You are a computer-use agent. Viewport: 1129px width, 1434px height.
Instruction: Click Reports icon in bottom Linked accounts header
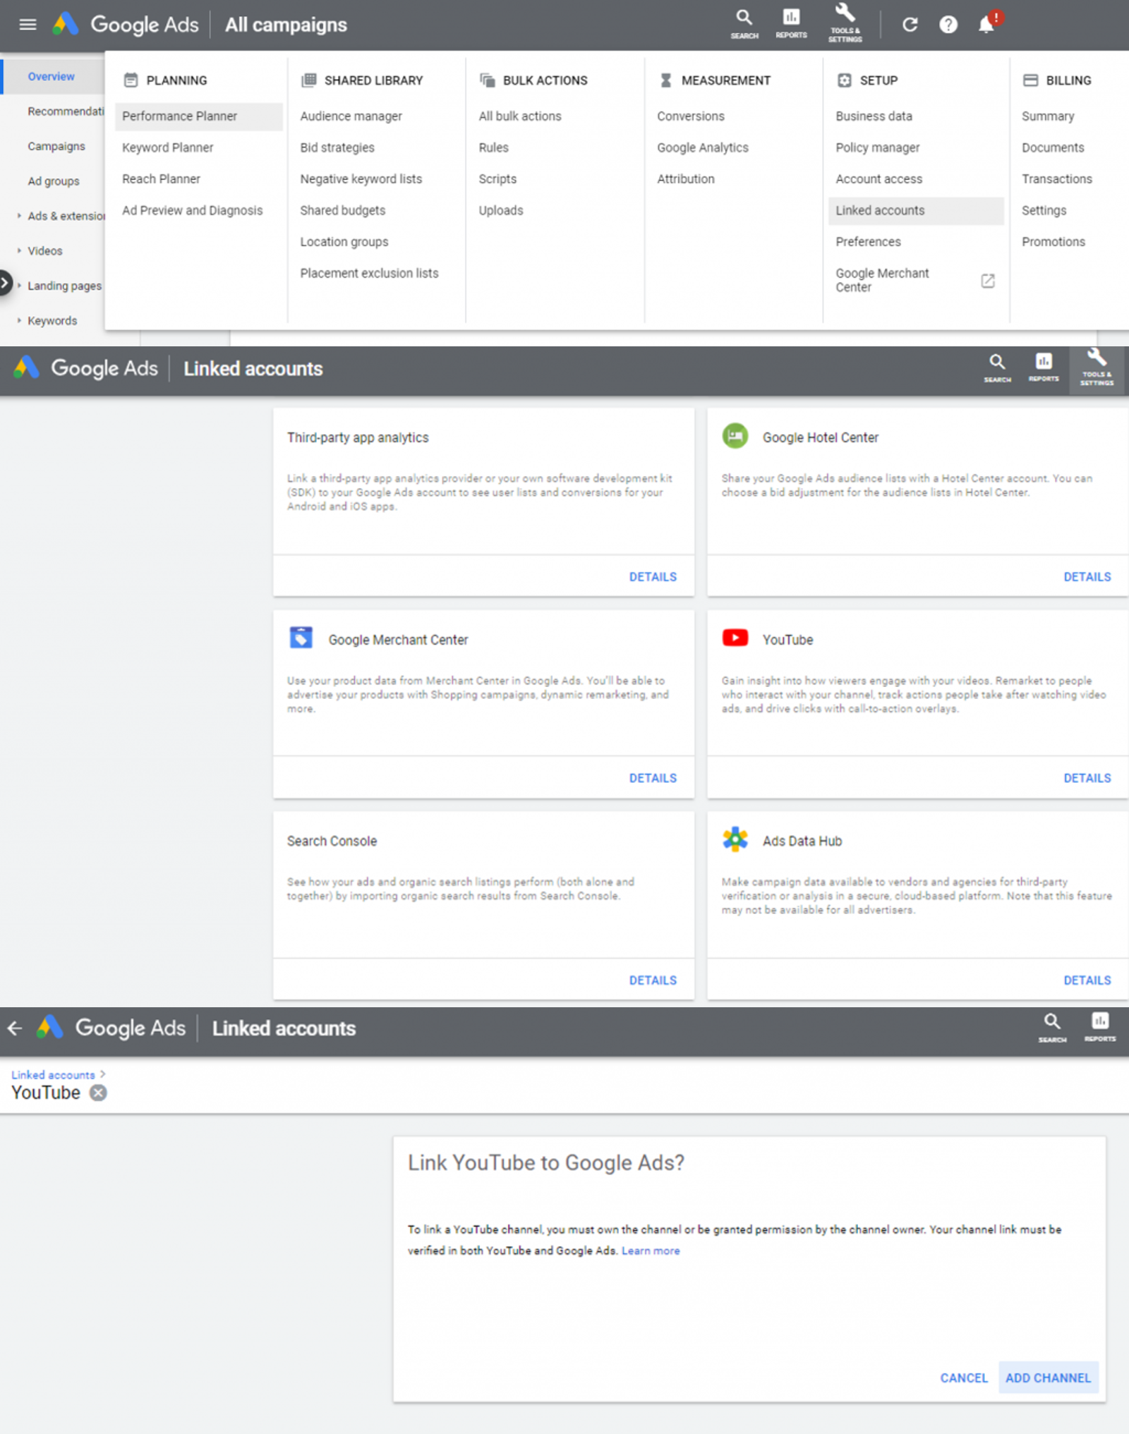tap(1099, 1028)
